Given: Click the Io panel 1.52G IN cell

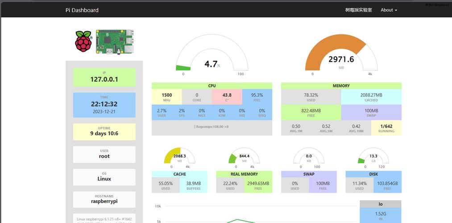Looking at the screenshot, I should coord(381,216).
